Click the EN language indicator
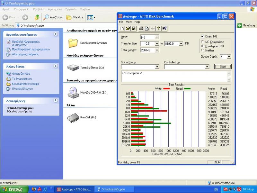The image size is (257, 193). click(216, 189)
